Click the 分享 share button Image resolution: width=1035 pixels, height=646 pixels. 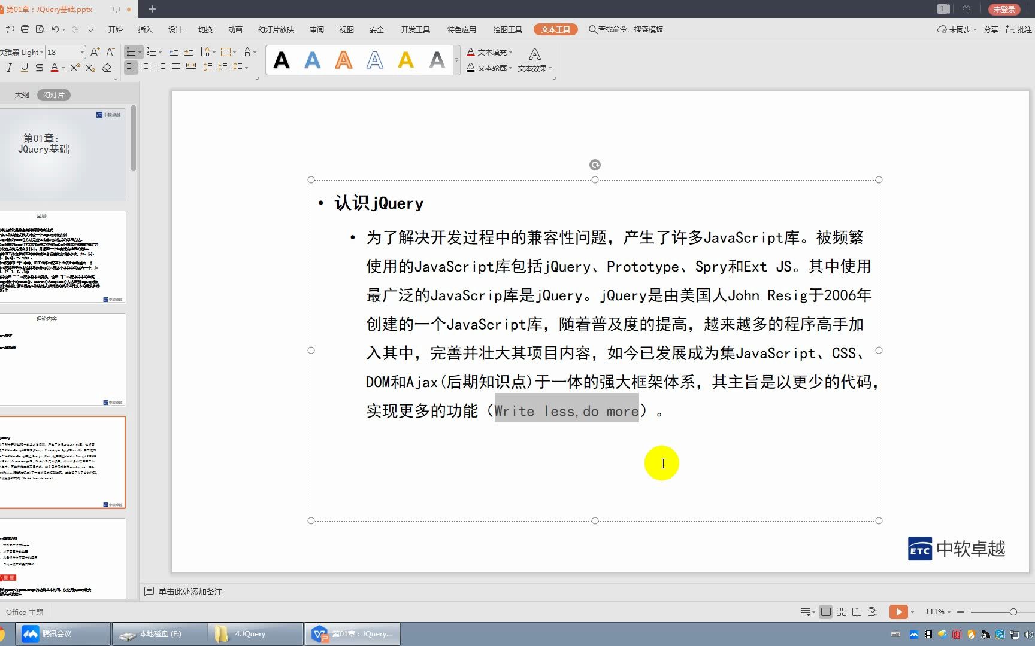coord(991,29)
